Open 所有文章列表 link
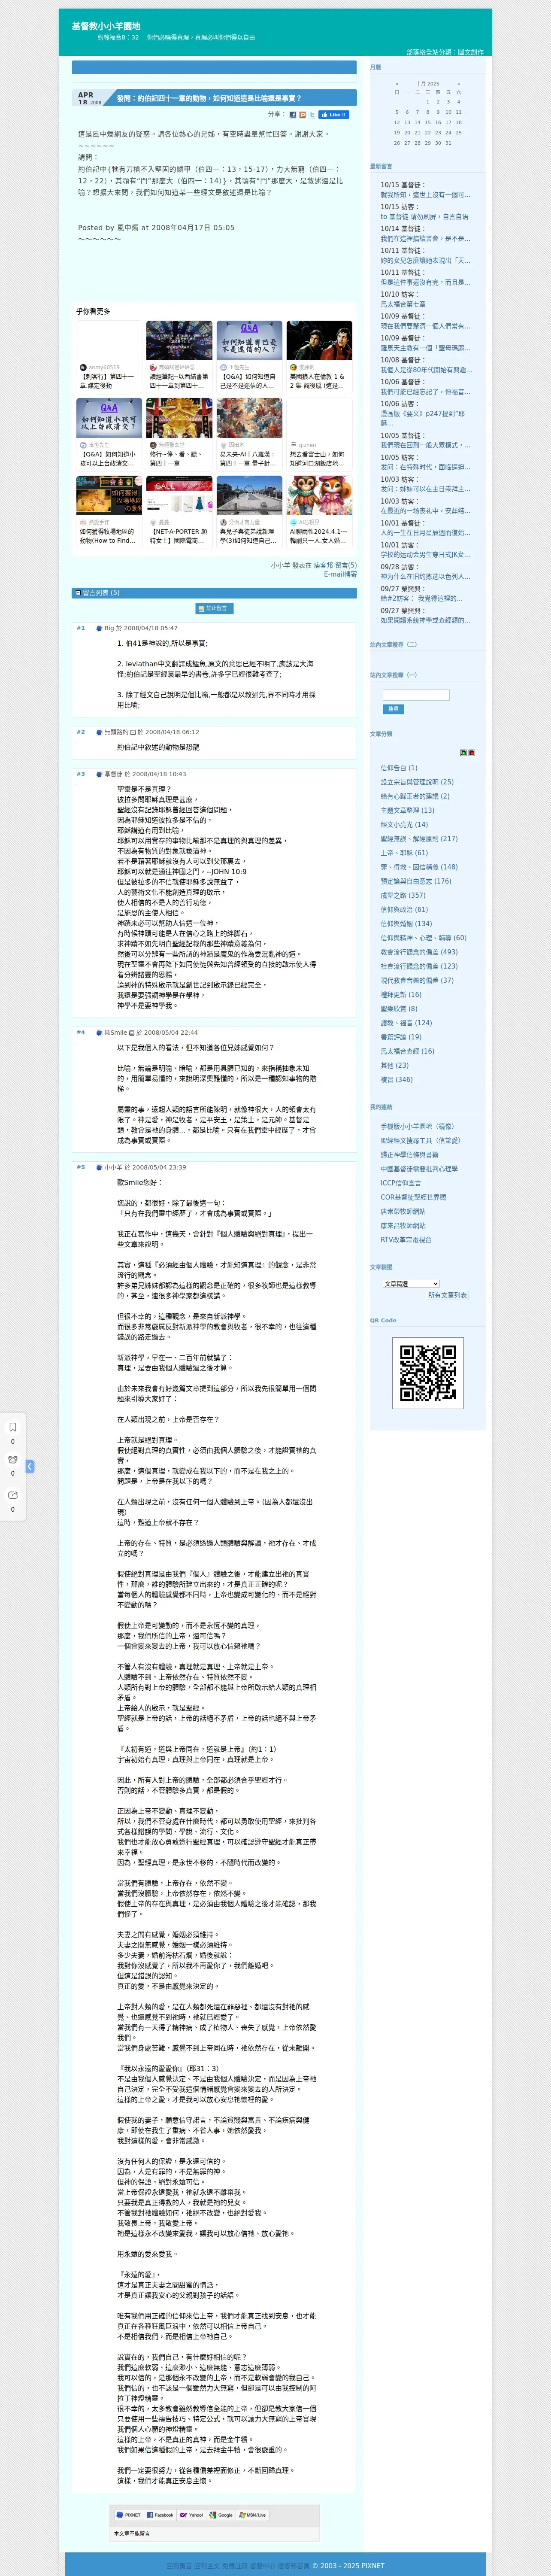Image resolution: width=551 pixels, height=2576 pixels. click(447, 1295)
